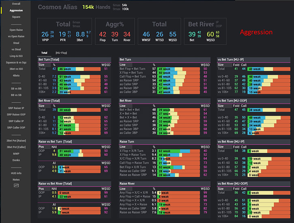This screenshot has width=294, height=223.
Task: Switch to the Overall stats page
Action: coord(16,4)
